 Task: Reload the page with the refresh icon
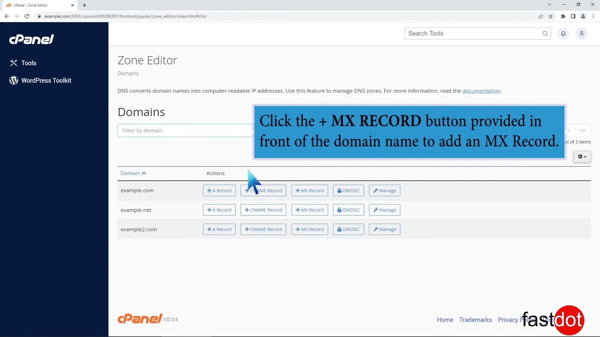[x=27, y=16]
